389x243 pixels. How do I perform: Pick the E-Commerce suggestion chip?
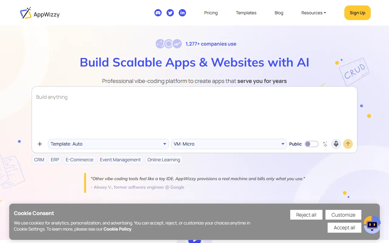tap(80, 160)
